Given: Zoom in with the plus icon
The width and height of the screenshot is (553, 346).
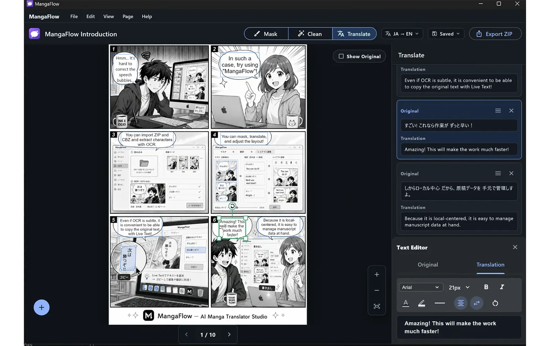Looking at the screenshot, I should [x=377, y=274].
